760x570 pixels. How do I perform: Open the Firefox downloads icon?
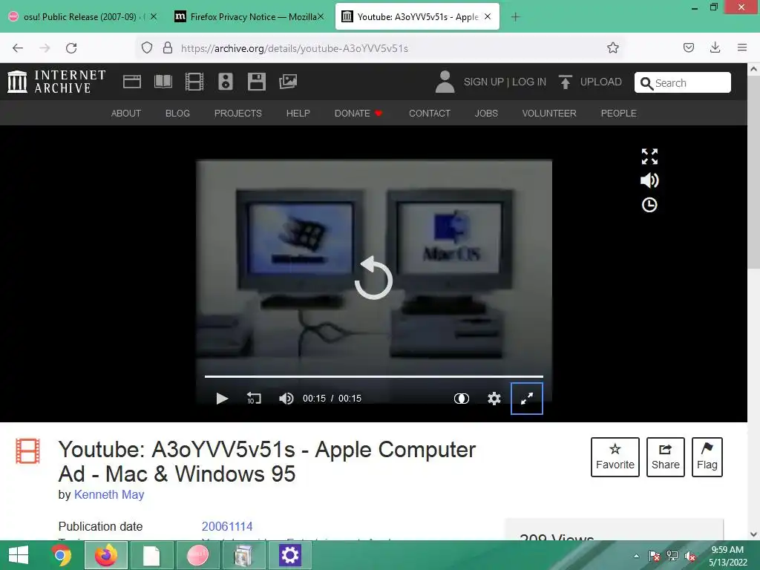pos(715,47)
